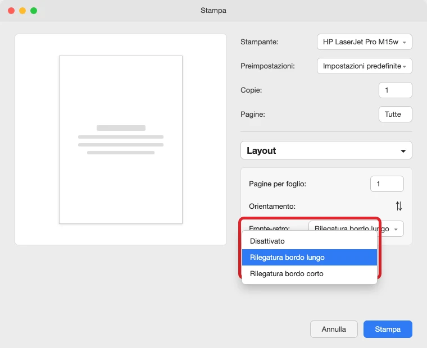Viewport: 427px width, 348px height.
Task: Click the Pagine field showing Tutte
Action: pyautogui.click(x=395, y=115)
